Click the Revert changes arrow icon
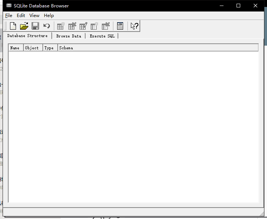 click(x=46, y=26)
